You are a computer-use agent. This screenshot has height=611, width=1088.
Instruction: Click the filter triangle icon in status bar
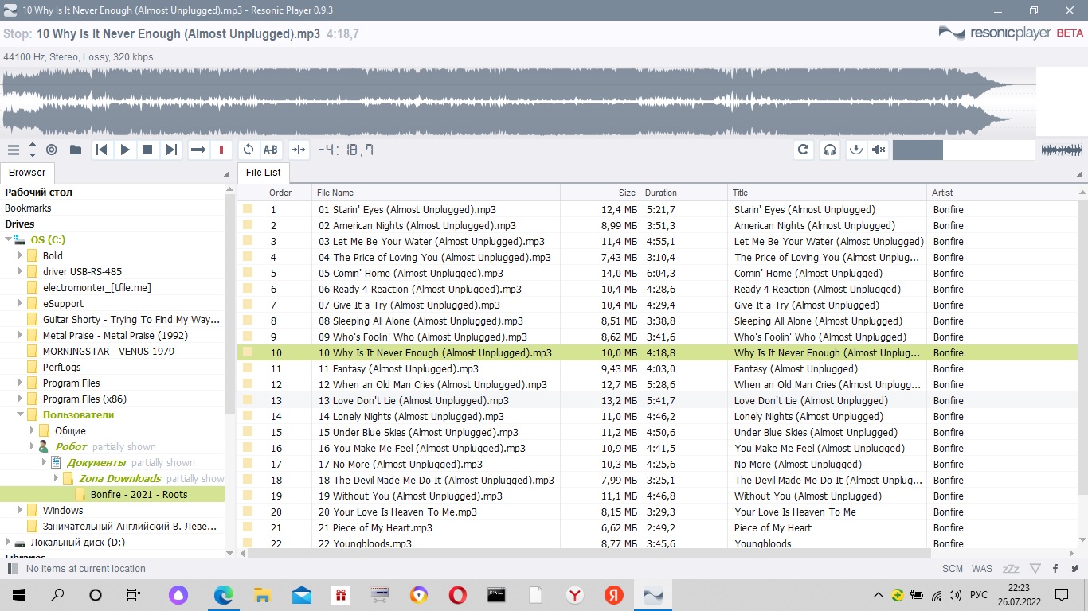(1035, 569)
